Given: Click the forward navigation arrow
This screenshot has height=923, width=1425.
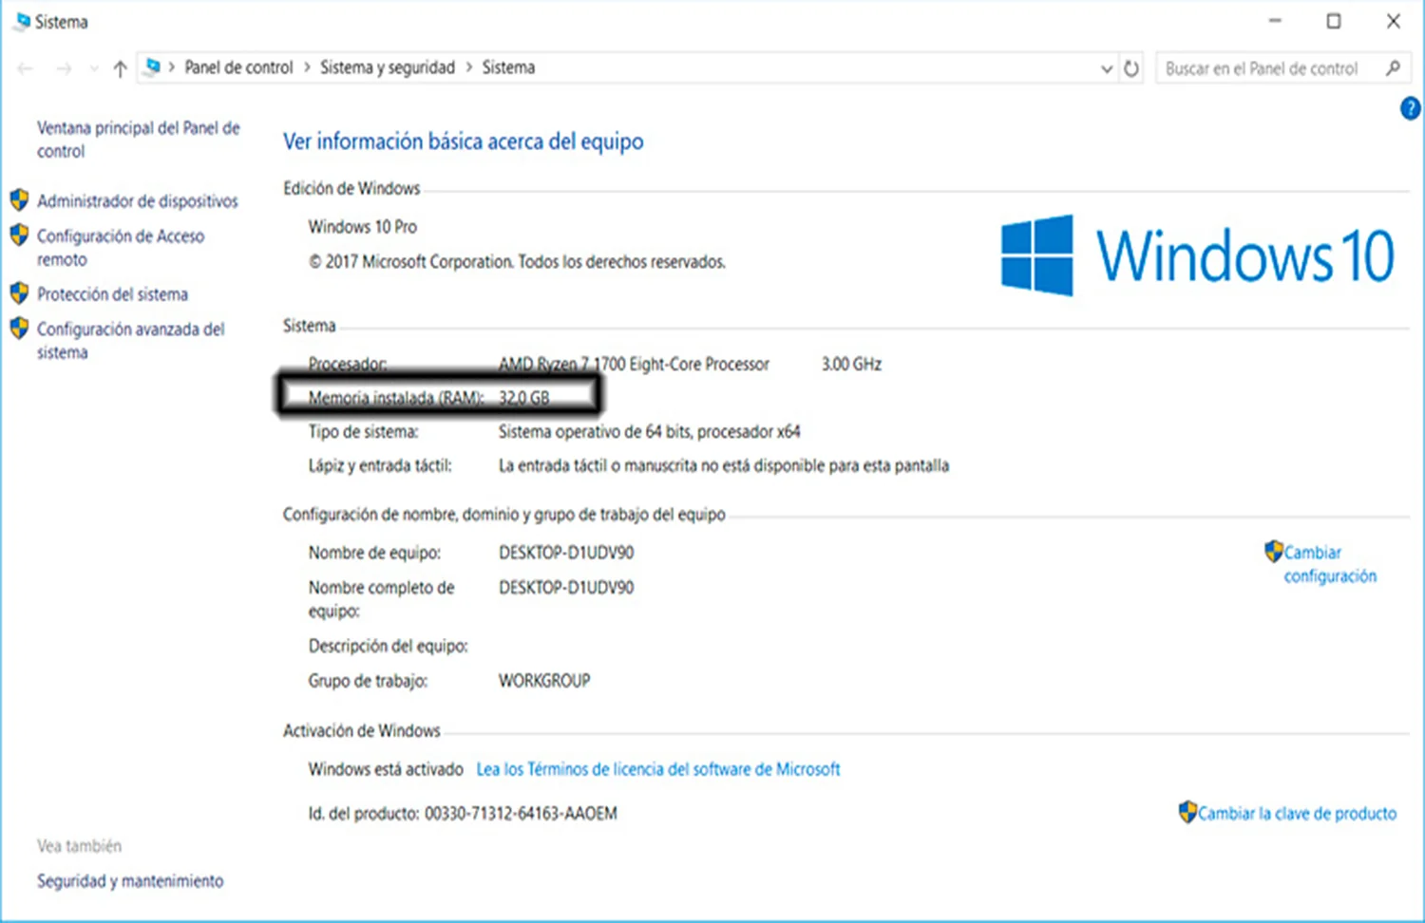Looking at the screenshot, I should [x=64, y=68].
